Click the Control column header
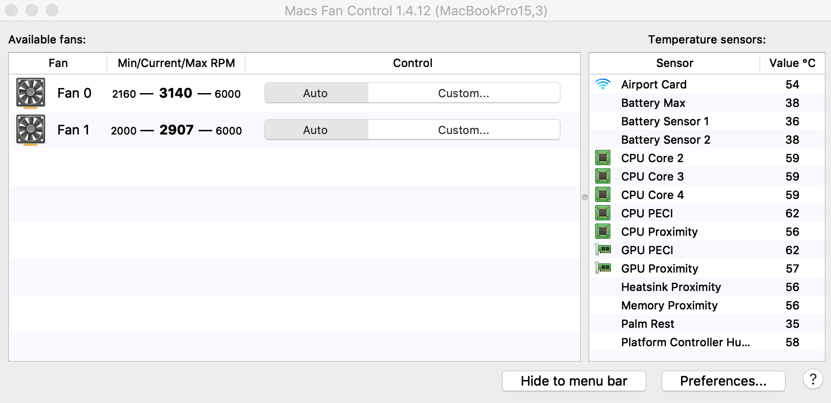The image size is (831, 403). tap(412, 63)
